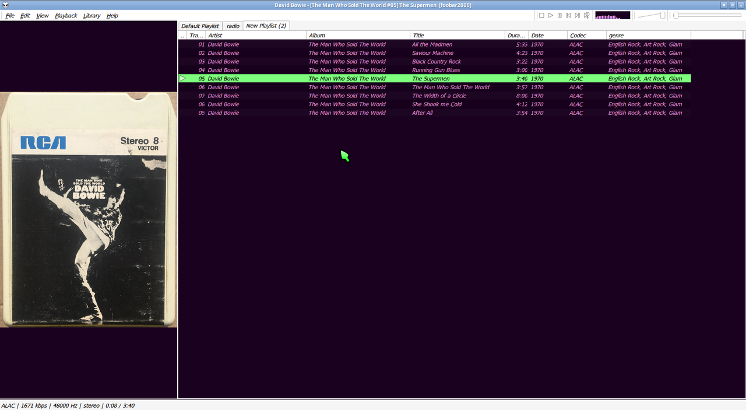Viewport: 746px width, 410px height.
Task: Click the 1671 kbps bitrate in the status bar
Action: (x=33, y=405)
